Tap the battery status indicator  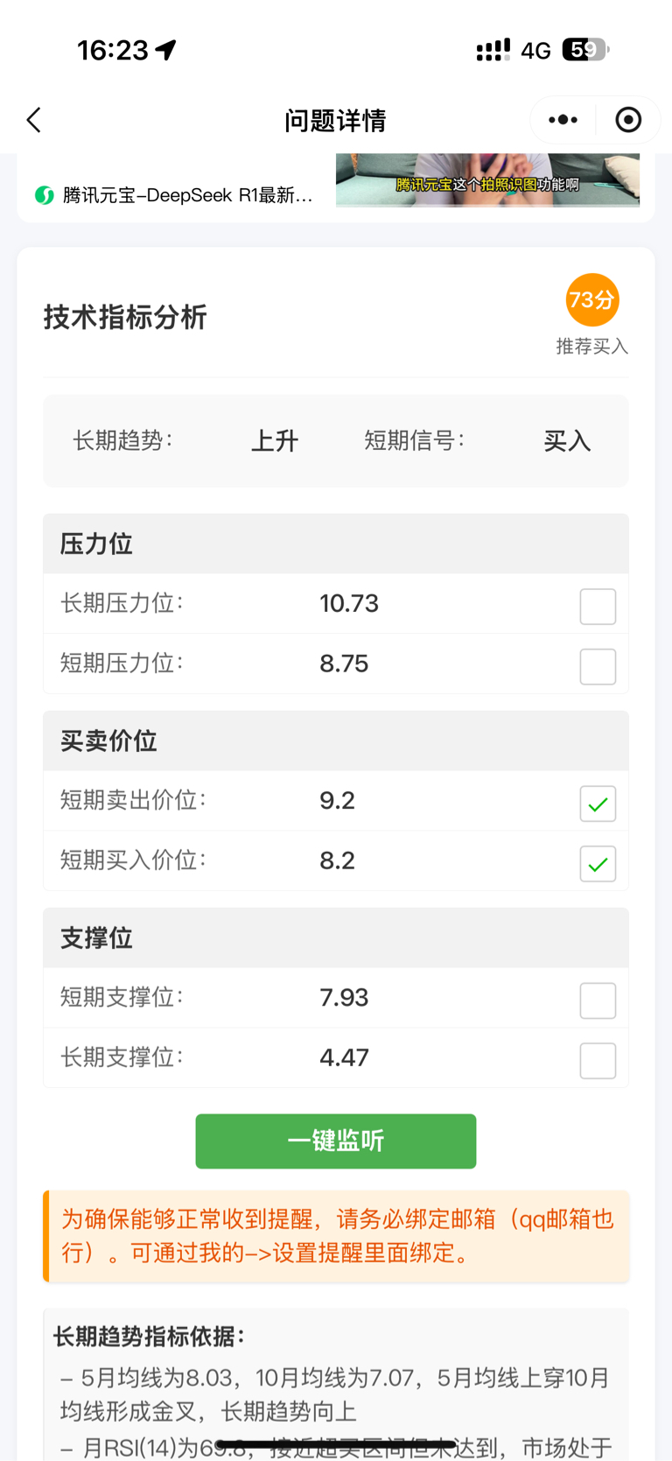[x=585, y=50]
